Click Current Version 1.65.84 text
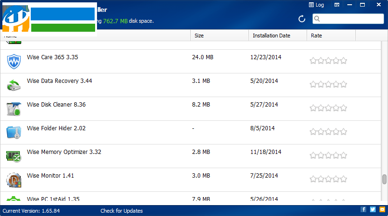Image resolution: width=388 pixels, height=216 pixels. (x=31, y=211)
